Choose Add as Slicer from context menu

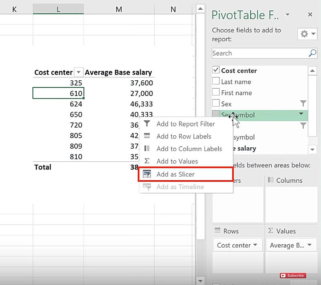pyautogui.click(x=175, y=174)
